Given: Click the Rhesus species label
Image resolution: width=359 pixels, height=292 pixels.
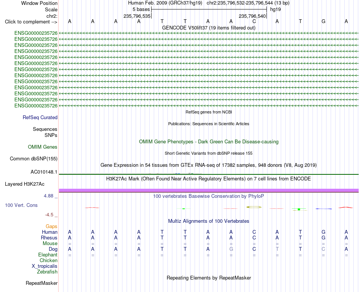Looking at the screenshot, I should click(x=49, y=238).
